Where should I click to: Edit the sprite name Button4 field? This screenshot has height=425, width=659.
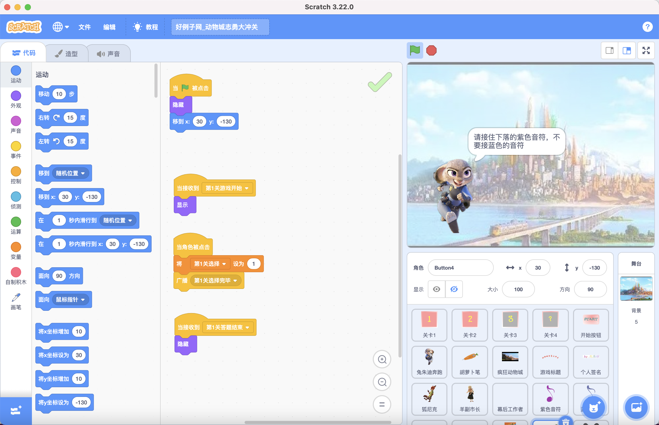(461, 267)
